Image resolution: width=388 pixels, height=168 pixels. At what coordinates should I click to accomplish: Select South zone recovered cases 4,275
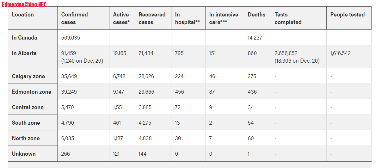tap(145, 123)
